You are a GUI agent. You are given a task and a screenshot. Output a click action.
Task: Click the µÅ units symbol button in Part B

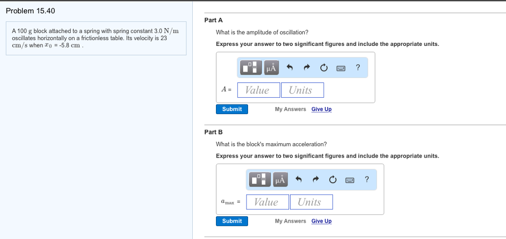point(280,180)
